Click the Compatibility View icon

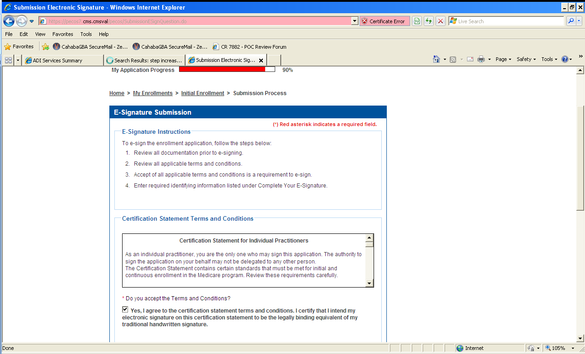tap(417, 21)
